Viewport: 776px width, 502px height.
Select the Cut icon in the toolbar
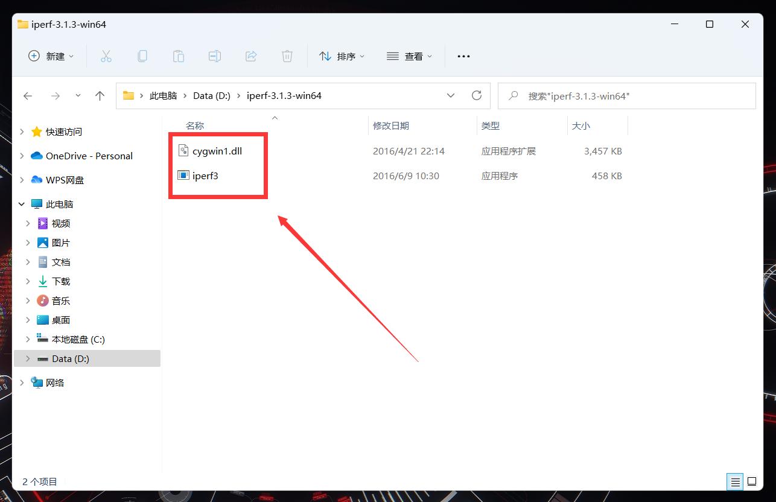(106, 56)
